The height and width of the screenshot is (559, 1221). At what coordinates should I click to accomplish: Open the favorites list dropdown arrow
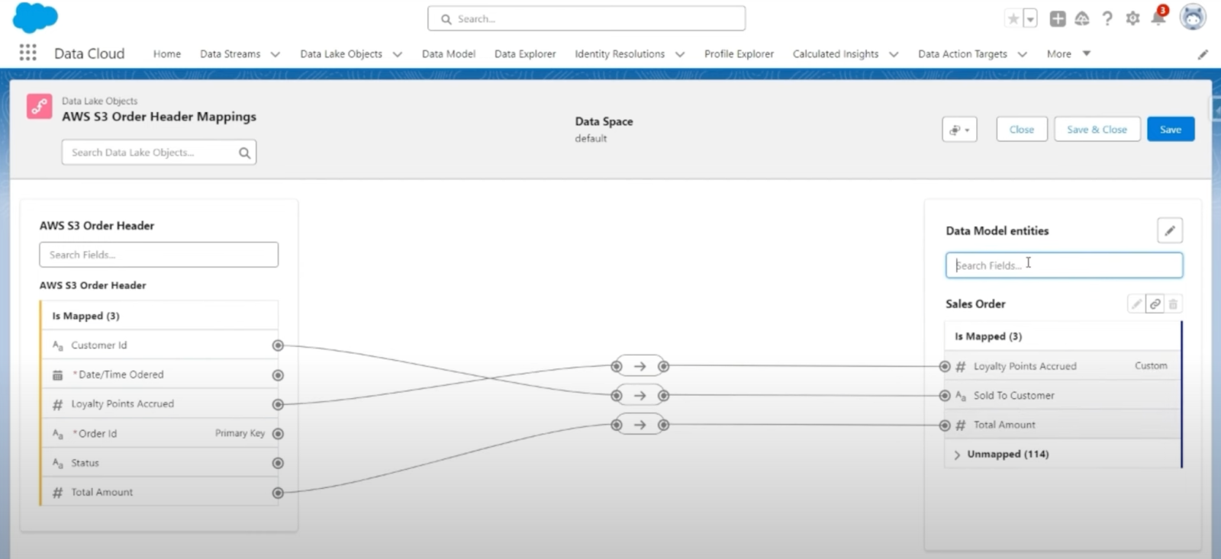coord(1030,19)
